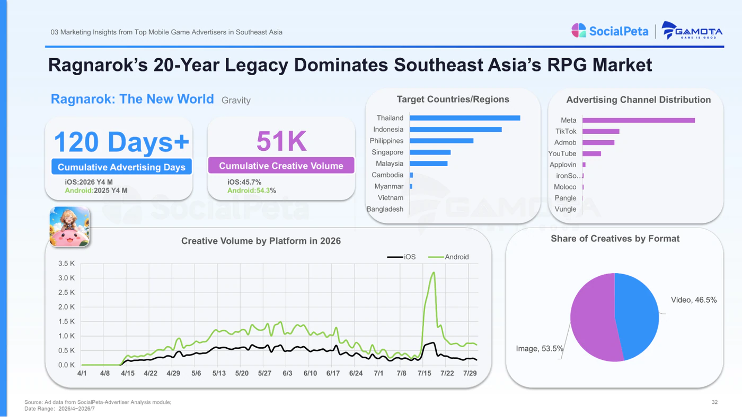Click the Malaysia country label
Viewport: 742px width, 417px height.
pos(390,164)
